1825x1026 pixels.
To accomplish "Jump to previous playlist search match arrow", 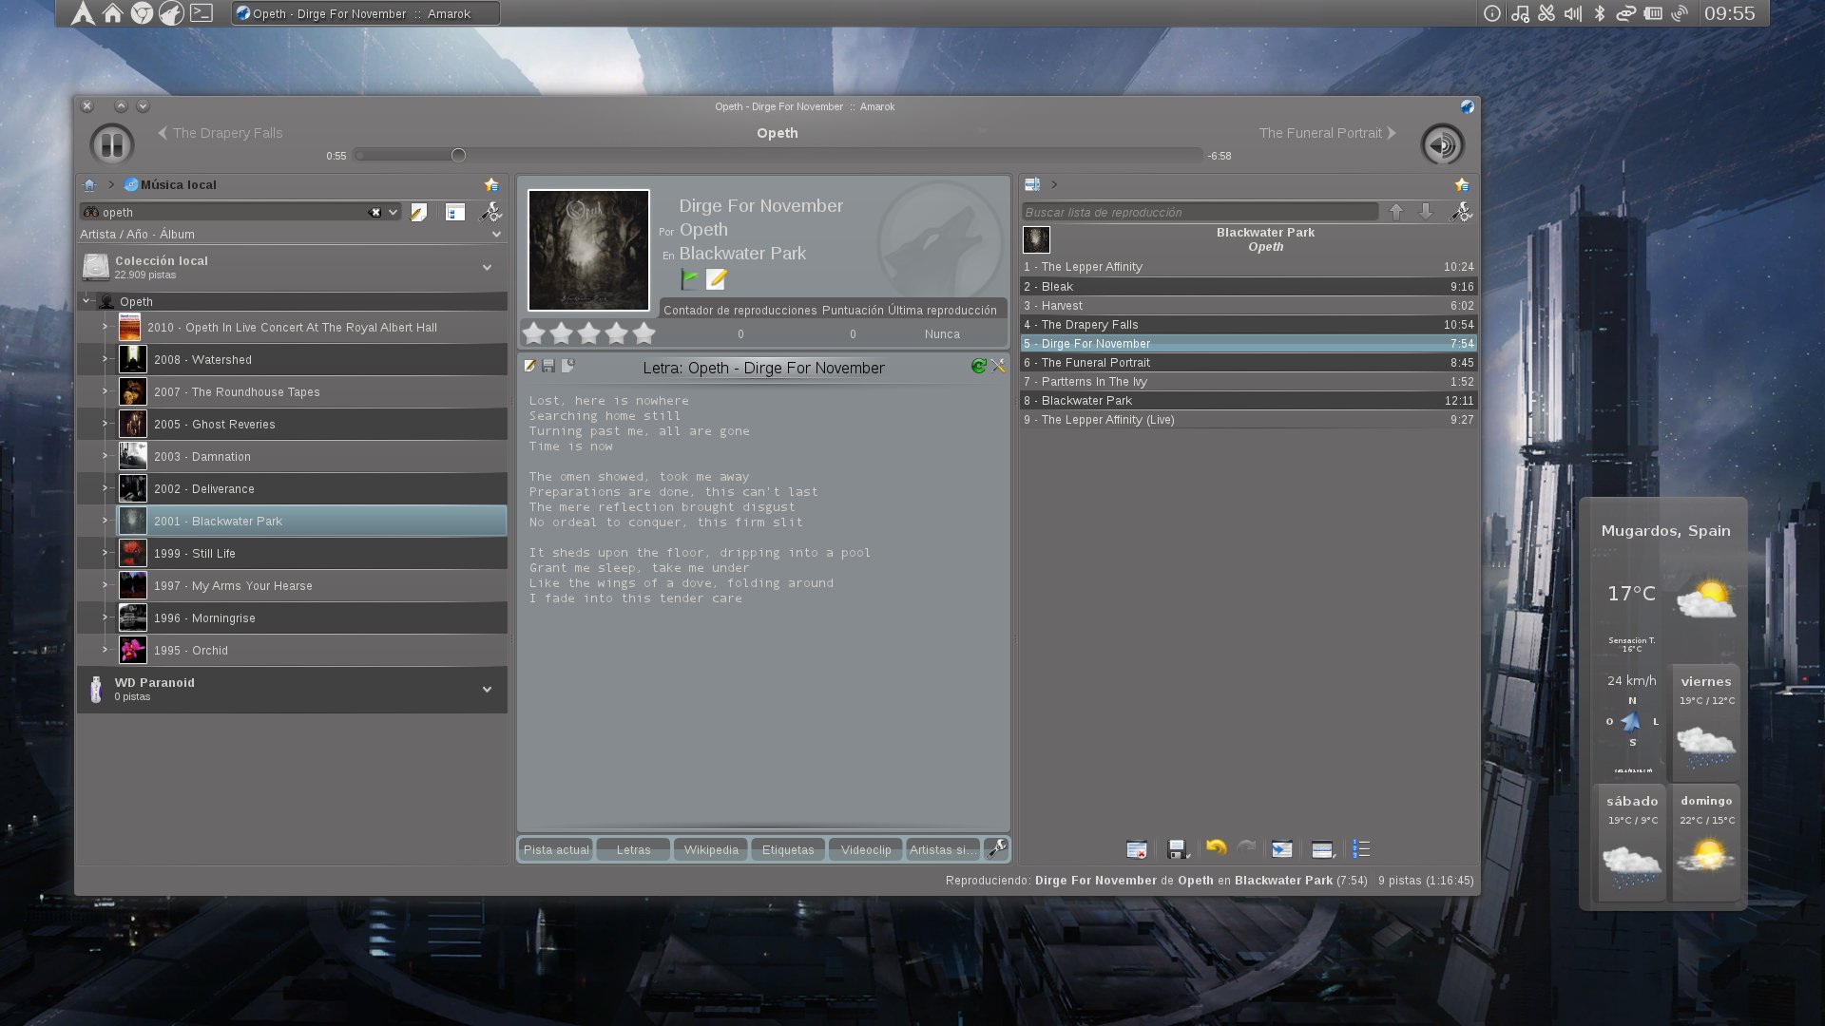I will (1396, 212).
